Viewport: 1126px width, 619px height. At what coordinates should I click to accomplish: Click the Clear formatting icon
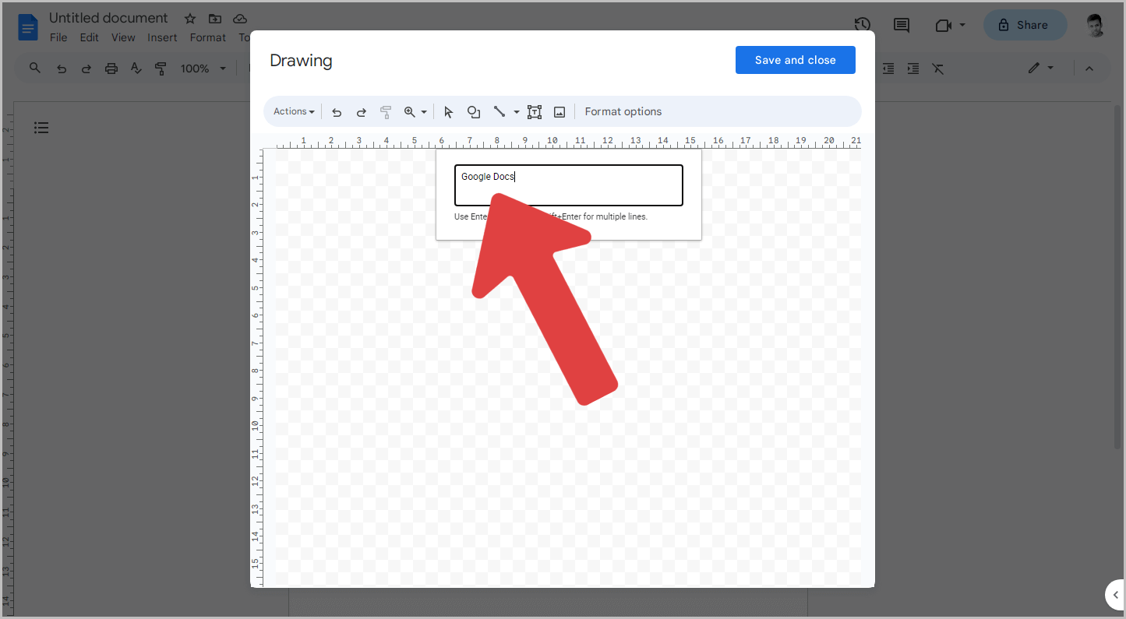point(938,69)
